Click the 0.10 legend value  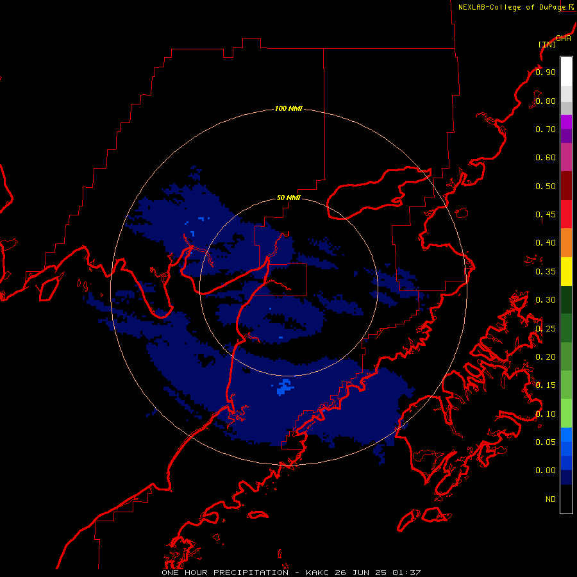click(546, 414)
